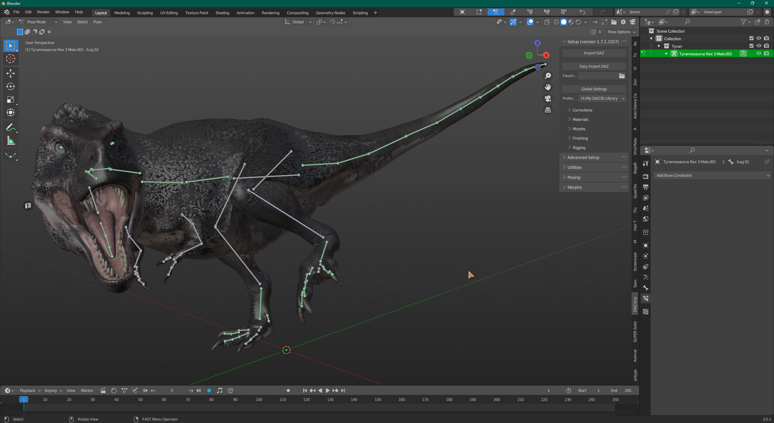
Task: Click frame 100 on the timeline
Action: coord(259,399)
